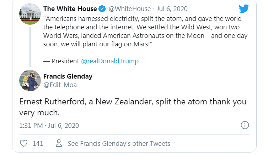
Task: Click the person icon beside other Tweets
Action: [59, 143]
